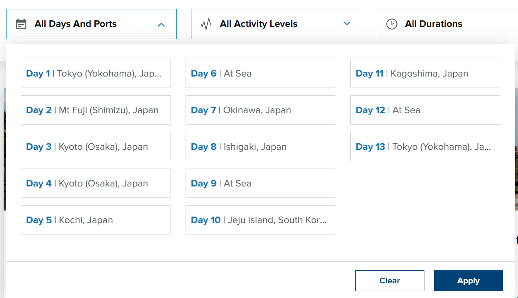Pick Day 5 Kochi, Japan
Viewport: 518px width, 298px height.
pos(95,220)
